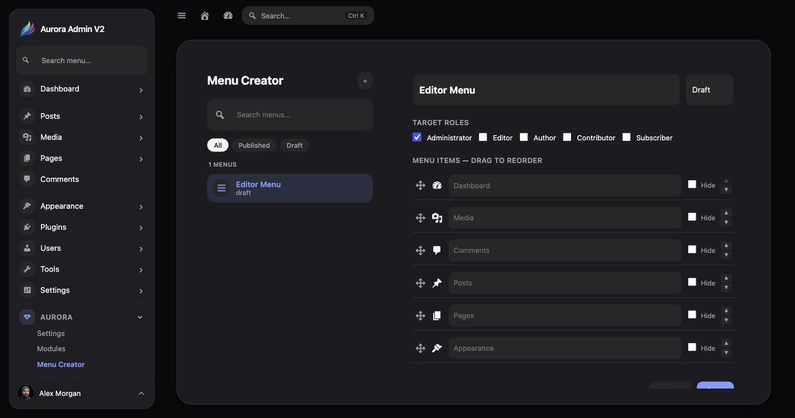Collapse the AURORA section chevron

coord(140,317)
